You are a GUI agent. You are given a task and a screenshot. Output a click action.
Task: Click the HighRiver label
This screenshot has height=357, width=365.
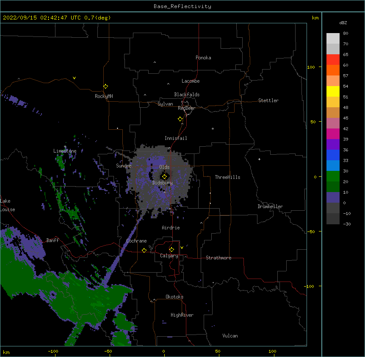coord(182,315)
